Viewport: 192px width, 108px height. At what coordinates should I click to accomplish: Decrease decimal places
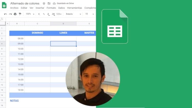(48, 14)
